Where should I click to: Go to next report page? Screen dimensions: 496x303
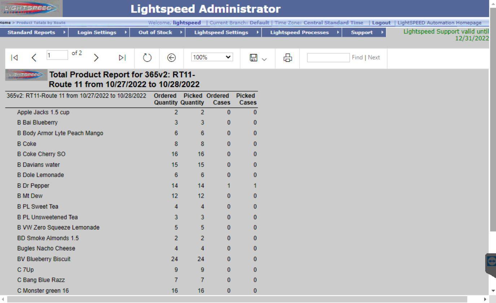tap(96, 58)
